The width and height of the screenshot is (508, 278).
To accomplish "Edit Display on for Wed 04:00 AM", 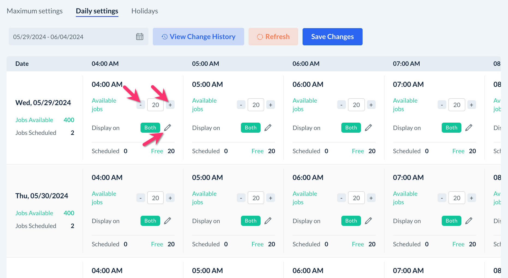I will [x=168, y=128].
